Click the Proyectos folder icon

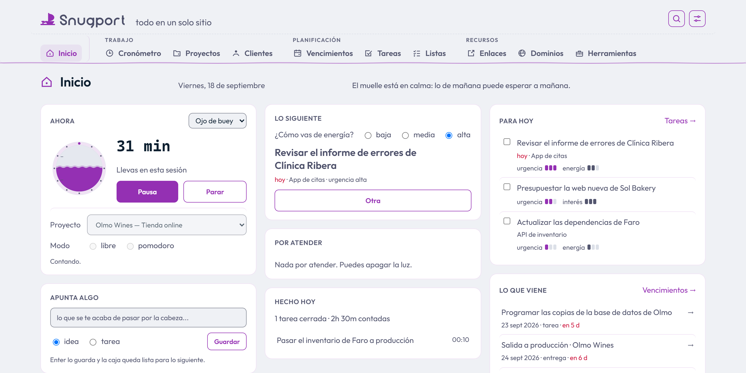(177, 53)
